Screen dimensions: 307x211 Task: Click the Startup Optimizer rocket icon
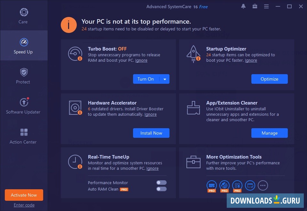pyautogui.click(x=193, y=54)
